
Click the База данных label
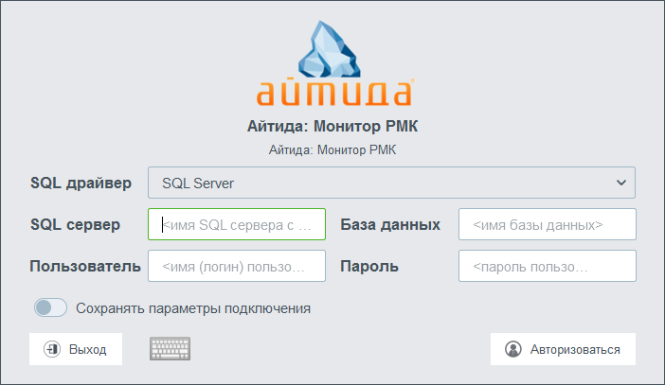(390, 224)
